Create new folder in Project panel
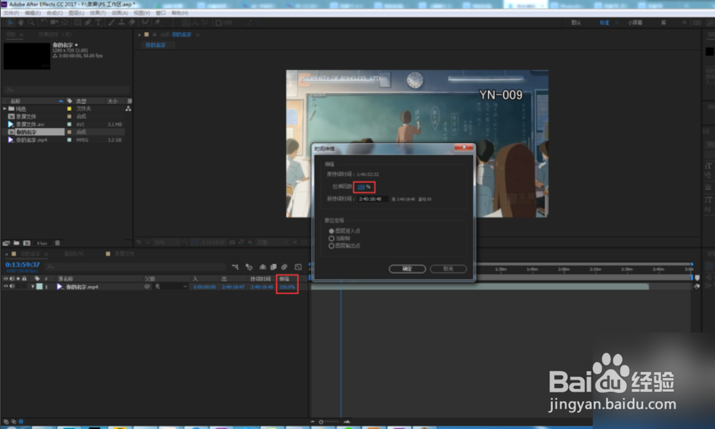 click(16, 243)
